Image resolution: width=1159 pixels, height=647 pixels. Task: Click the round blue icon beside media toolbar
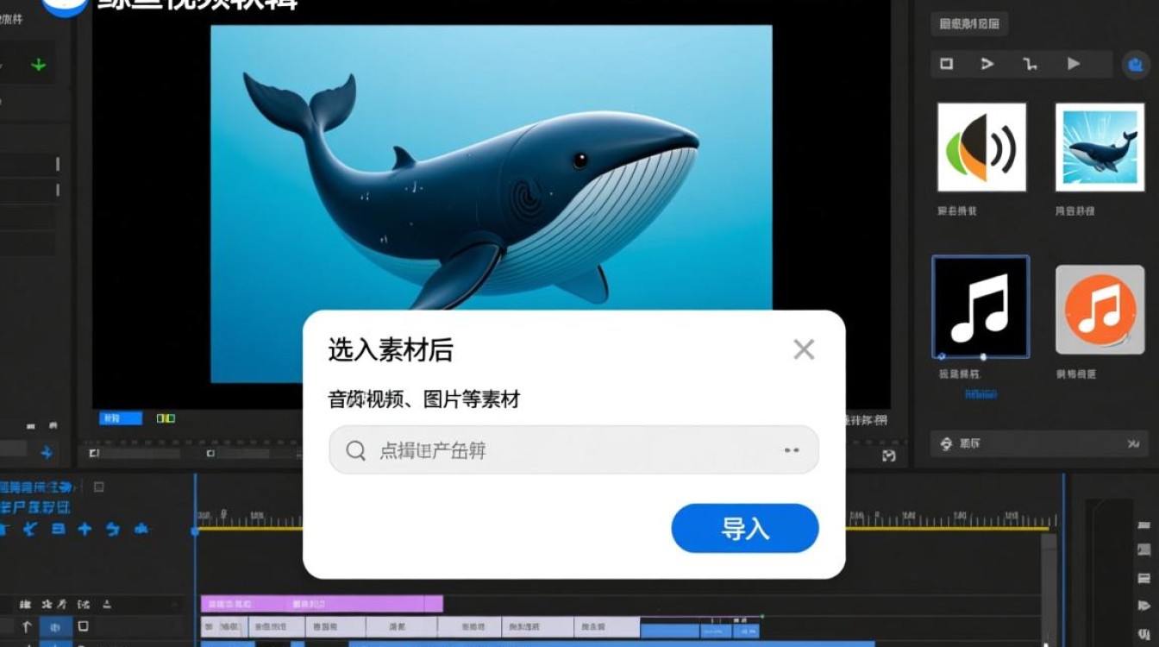point(1135,65)
